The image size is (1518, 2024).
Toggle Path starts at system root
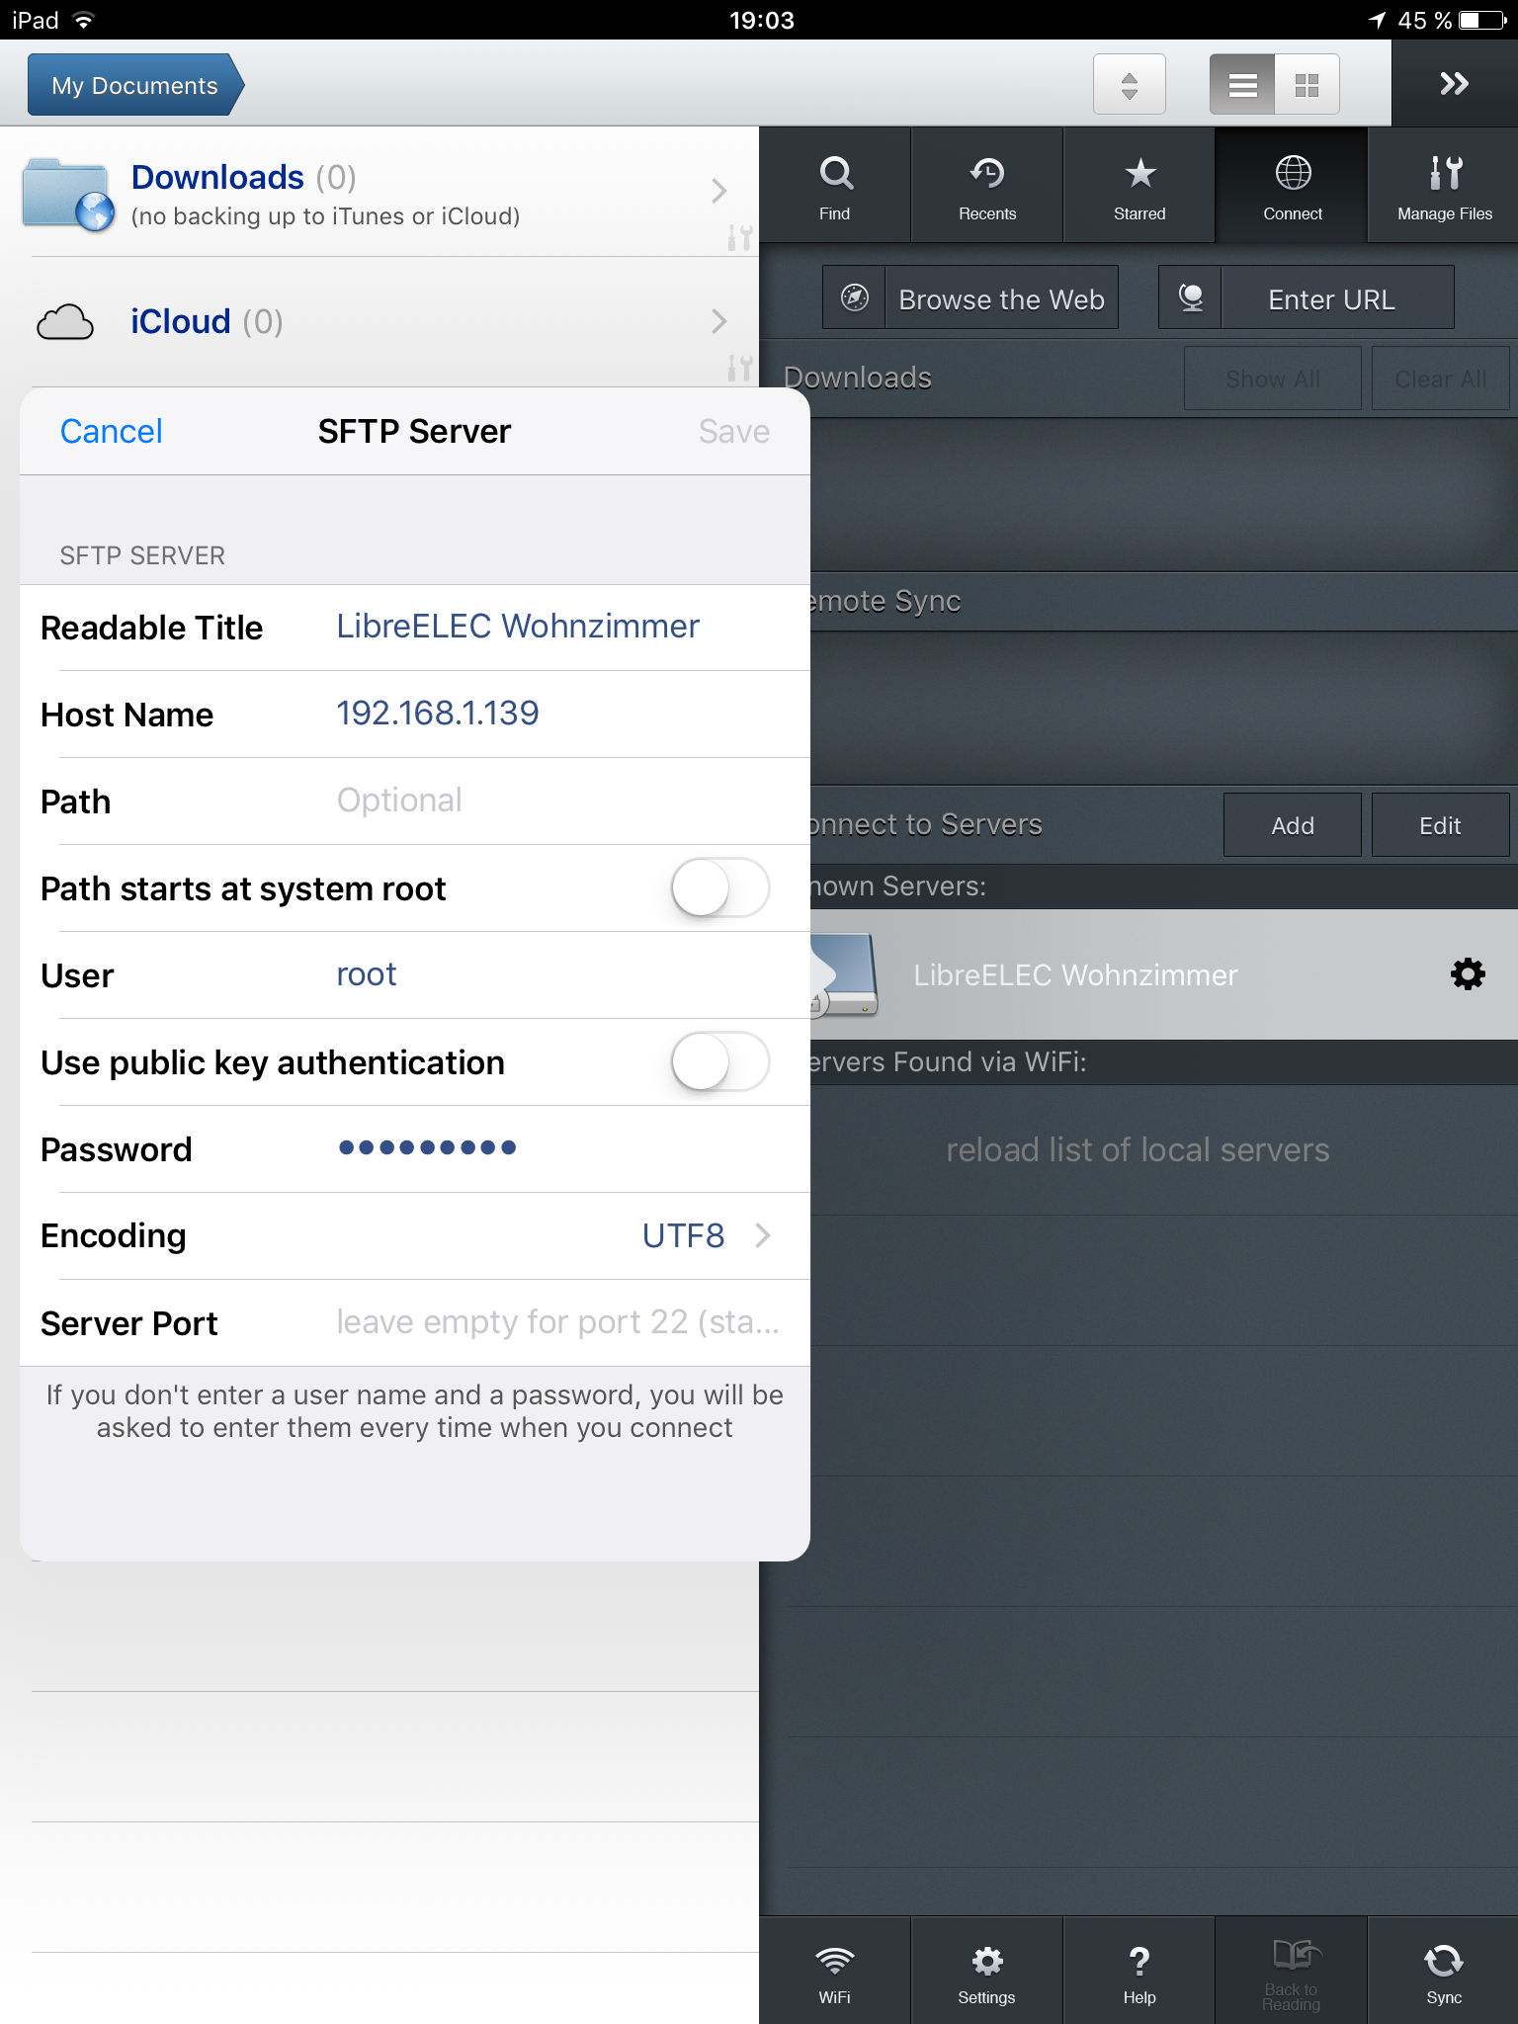(x=720, y=887)
